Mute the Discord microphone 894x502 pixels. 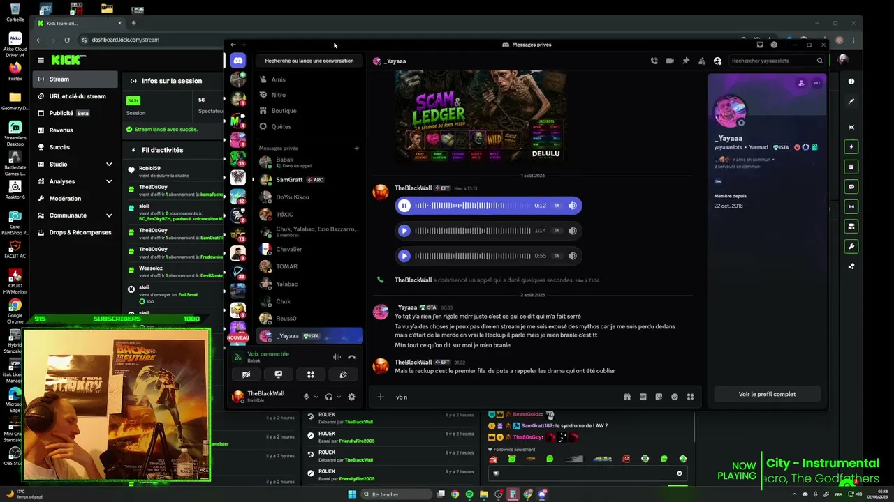306,397
